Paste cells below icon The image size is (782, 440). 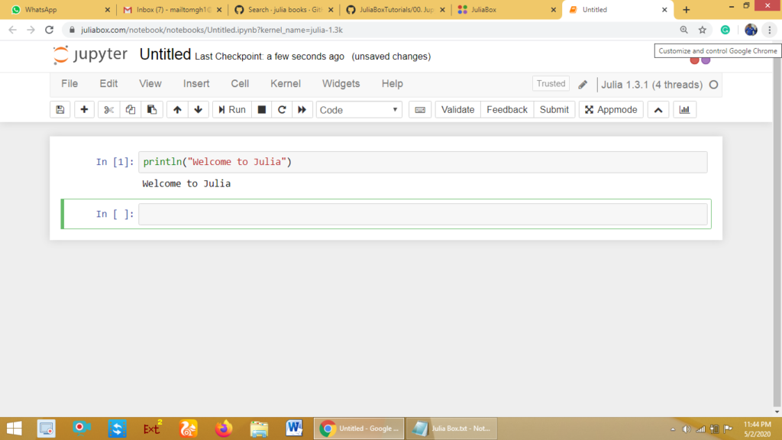152,110
